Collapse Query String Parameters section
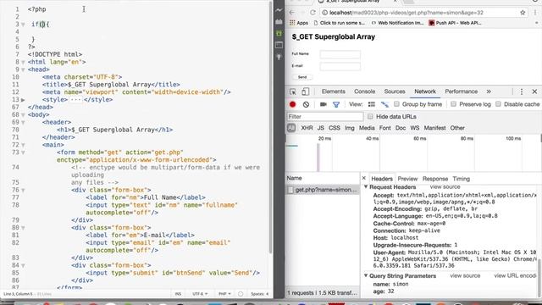This screenshot has width=542, height=305. click(366, 275)
